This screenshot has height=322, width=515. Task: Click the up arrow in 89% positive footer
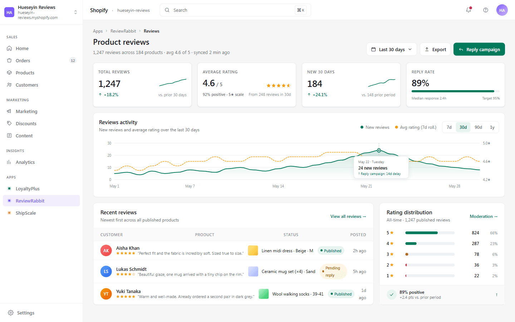tap(496, 295)
